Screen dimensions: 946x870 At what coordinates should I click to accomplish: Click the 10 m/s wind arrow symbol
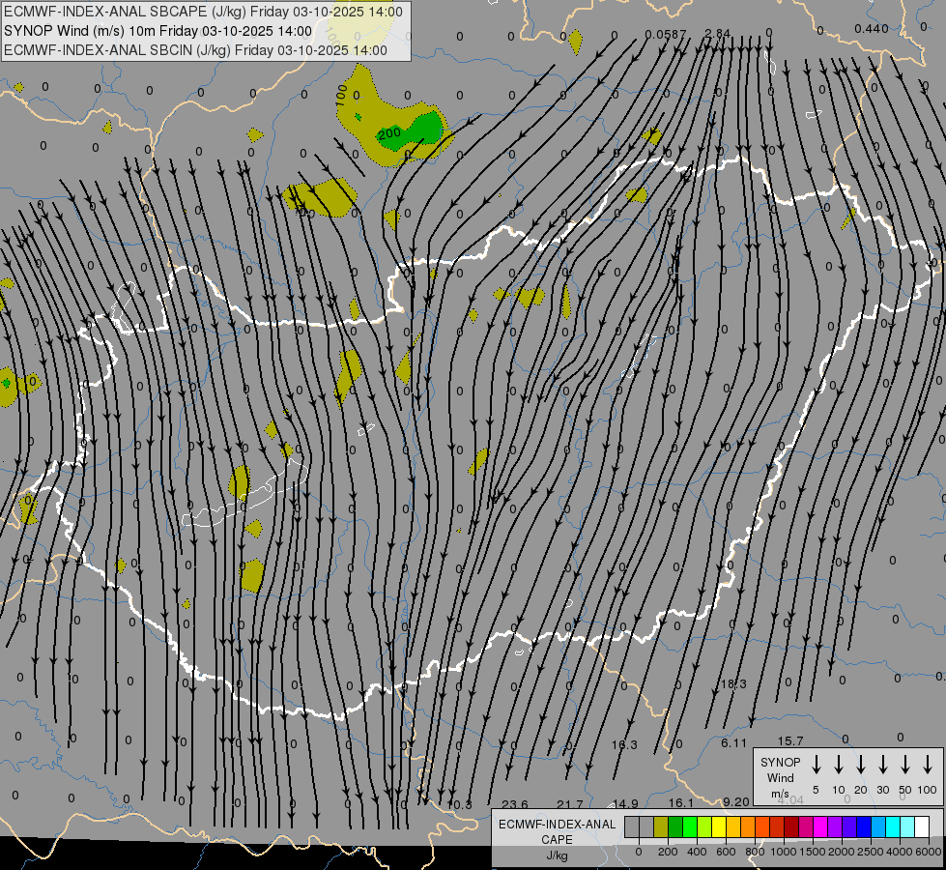(839, 765)
